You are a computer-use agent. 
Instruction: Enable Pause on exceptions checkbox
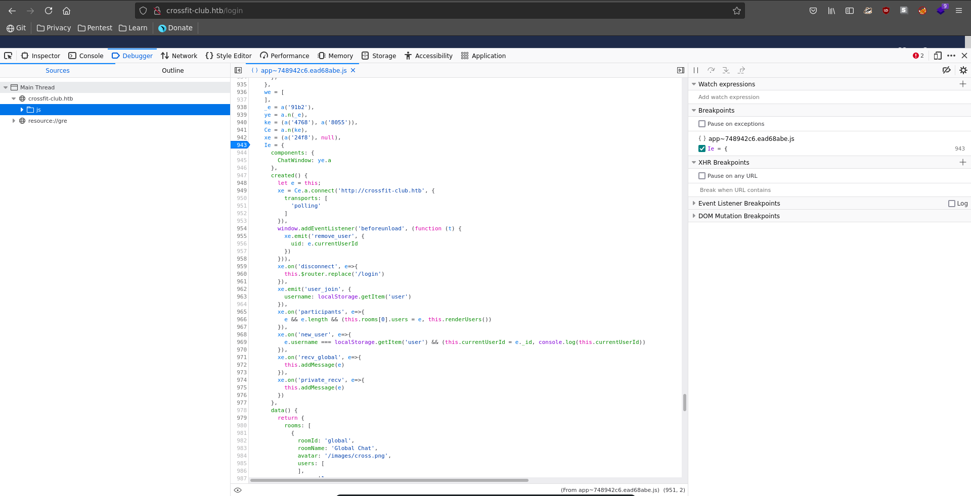pos(702,124)
